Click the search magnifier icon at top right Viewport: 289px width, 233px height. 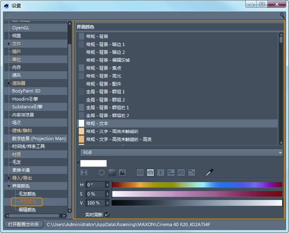point(282,15)
